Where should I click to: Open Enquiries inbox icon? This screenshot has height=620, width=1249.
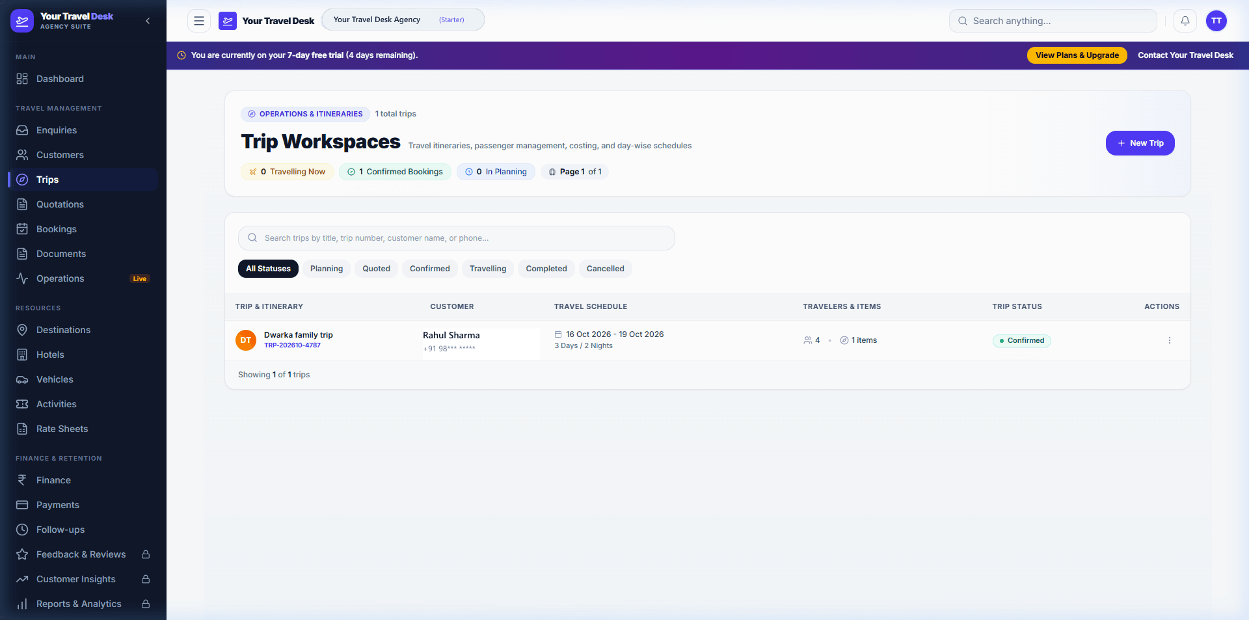tap(22, 130)
